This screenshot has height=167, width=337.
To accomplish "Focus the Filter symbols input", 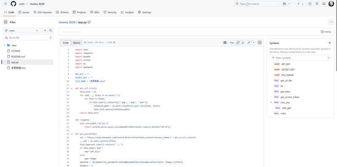I will [300, 58].
